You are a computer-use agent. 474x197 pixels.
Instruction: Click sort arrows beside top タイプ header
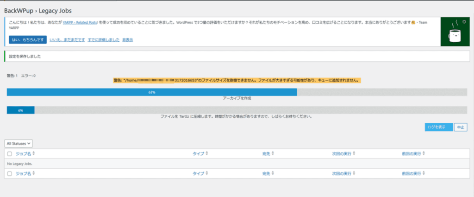click(x=207, y=153)
